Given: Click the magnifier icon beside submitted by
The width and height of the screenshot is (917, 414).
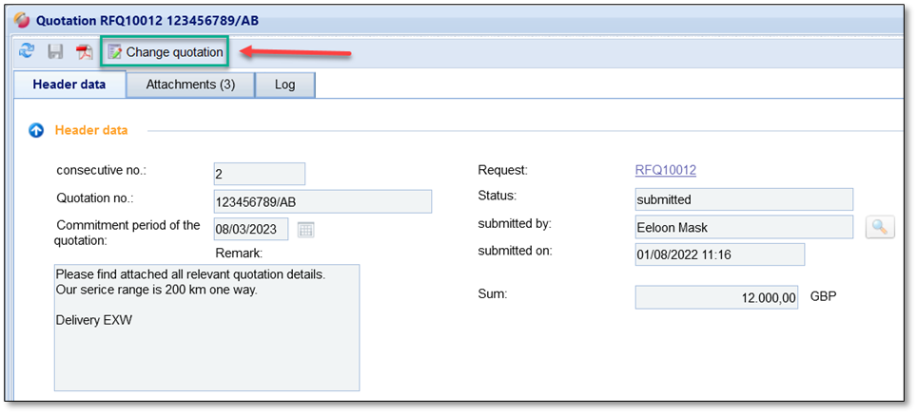Looking at the screenshot, I should 880,227.
